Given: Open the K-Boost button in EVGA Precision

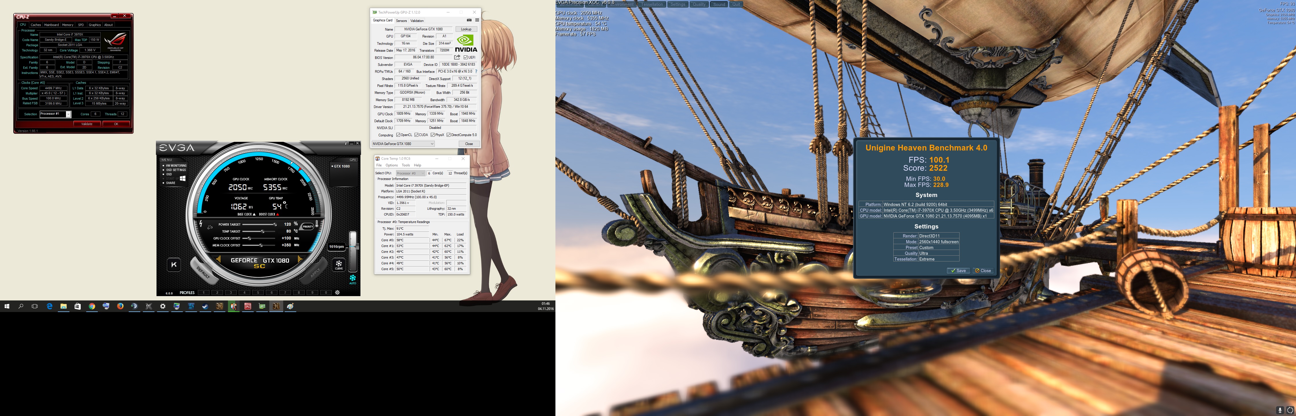Looking at the screenshot, I should click(174, 264).
